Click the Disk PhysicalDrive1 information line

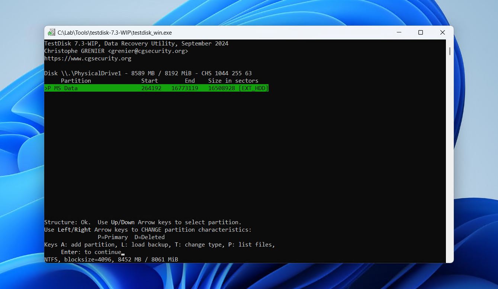click(148, 73)
